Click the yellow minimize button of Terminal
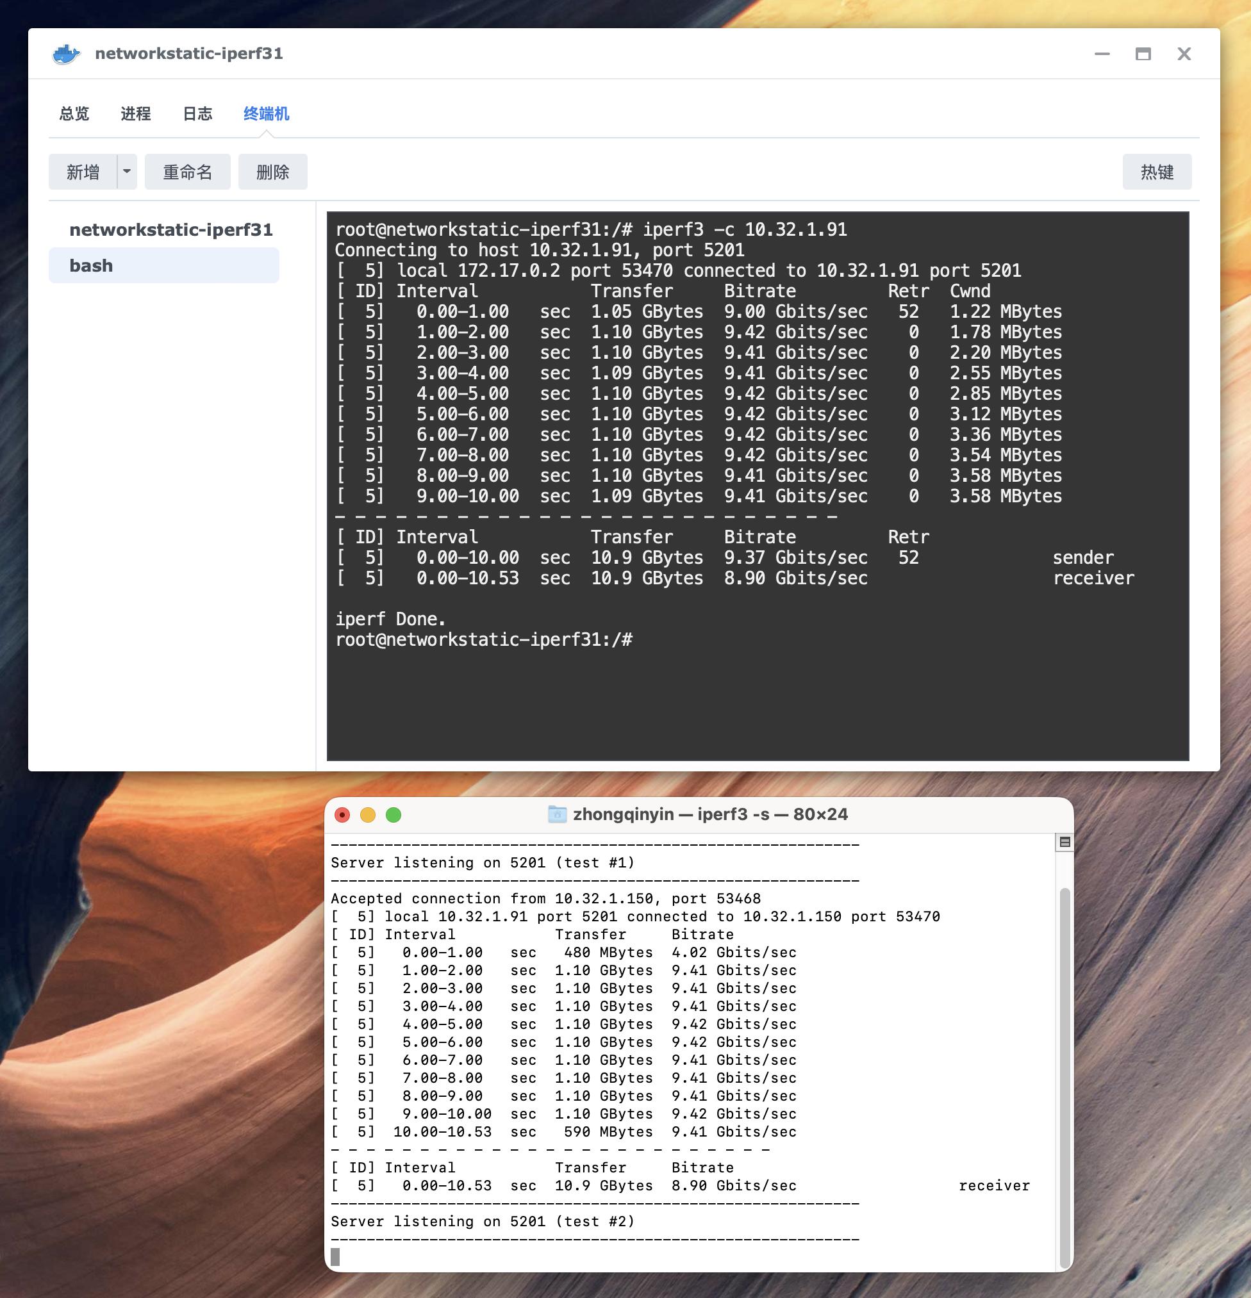The height and width of the screenshot is (1298, 1251). [x=368, y=814]
